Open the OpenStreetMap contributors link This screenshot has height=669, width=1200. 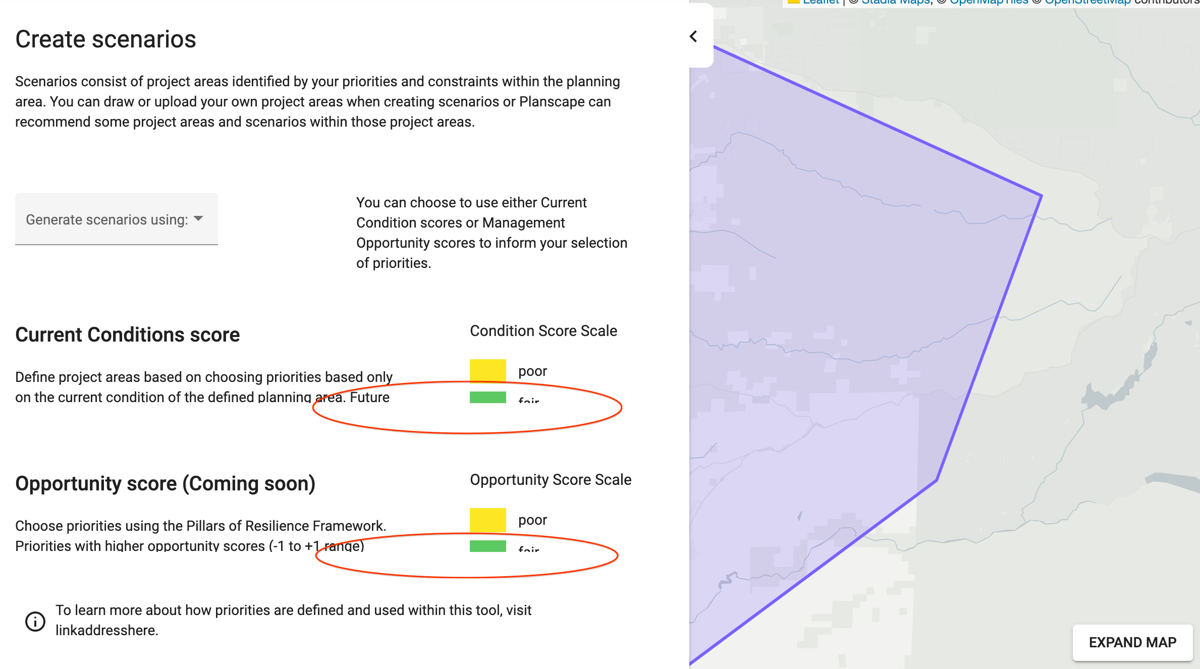pos(1088,2)
